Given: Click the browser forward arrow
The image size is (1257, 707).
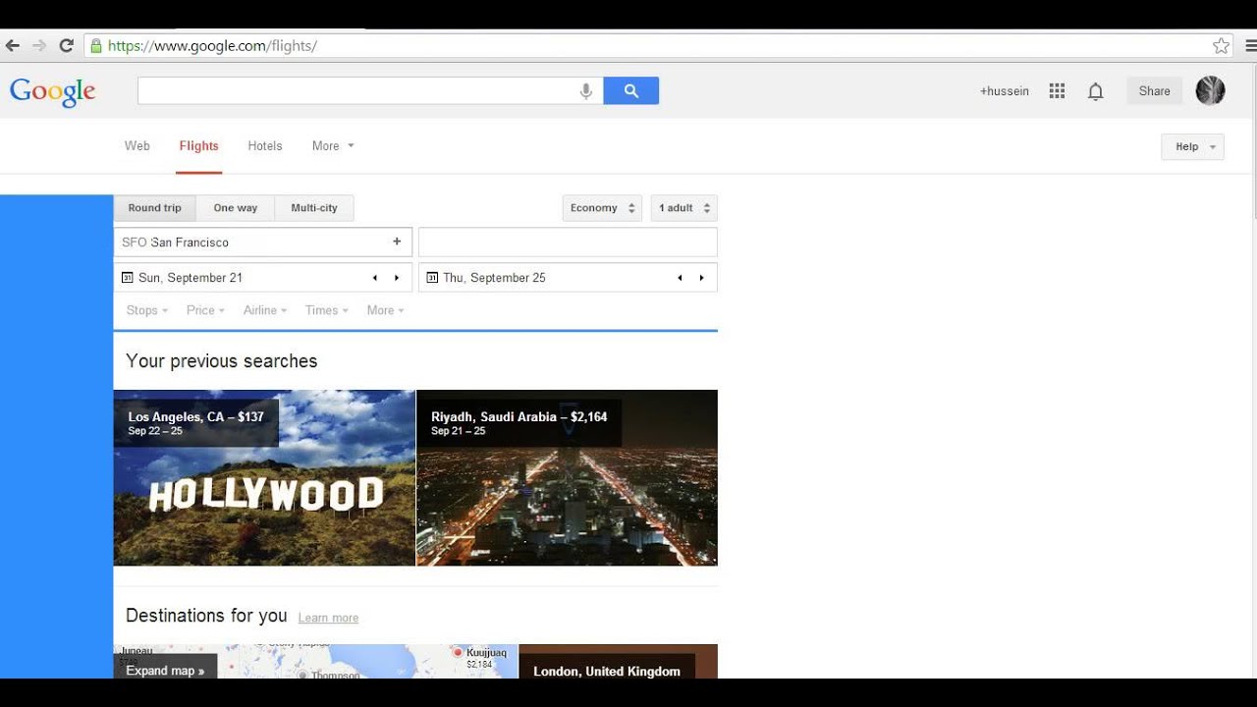Looking at the screenshot, I should tap(39, 45).
